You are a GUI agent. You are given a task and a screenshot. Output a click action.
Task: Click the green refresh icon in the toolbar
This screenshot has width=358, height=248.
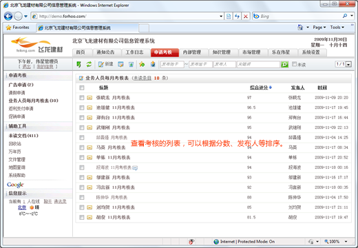tap(89, 64)
